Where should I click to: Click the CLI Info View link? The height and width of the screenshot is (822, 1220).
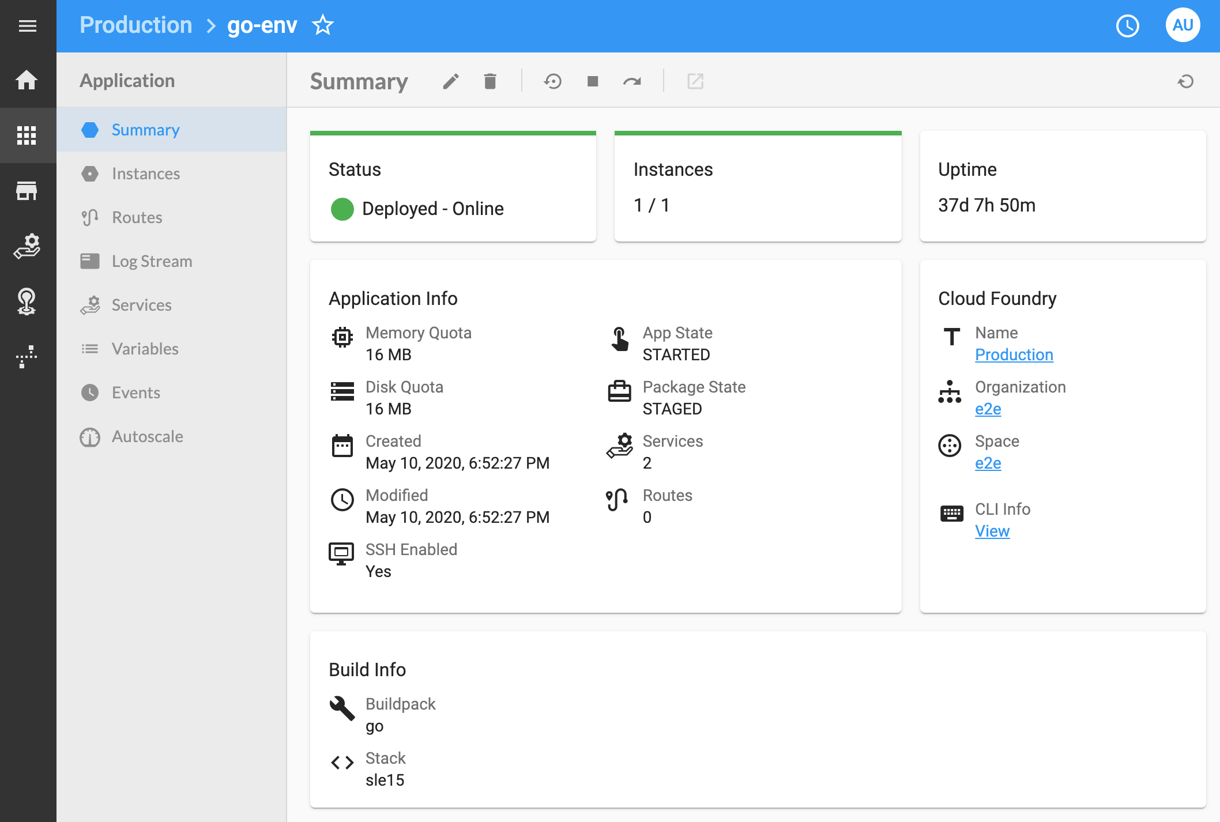(x=992, y=531)
